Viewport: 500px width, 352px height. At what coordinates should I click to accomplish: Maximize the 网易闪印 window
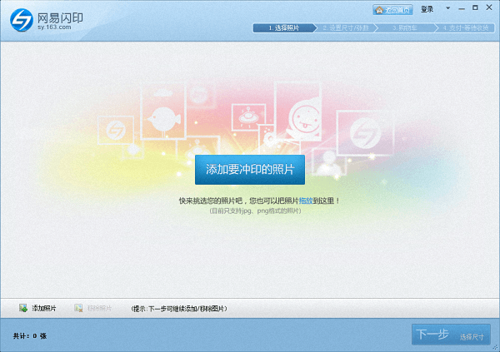click(x=477, y=7)
